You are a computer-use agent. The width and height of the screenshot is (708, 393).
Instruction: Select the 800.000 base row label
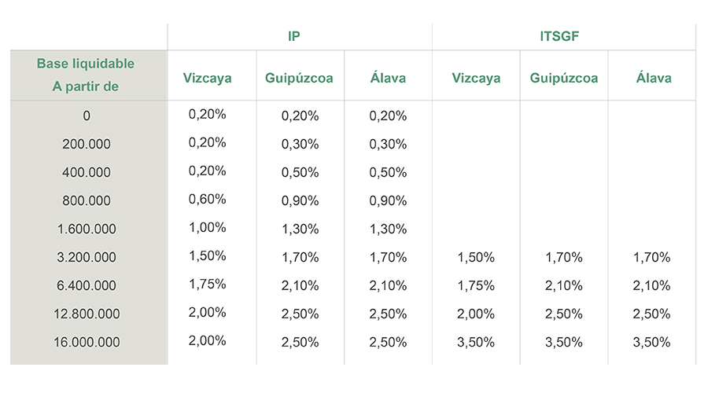point(86,200)
